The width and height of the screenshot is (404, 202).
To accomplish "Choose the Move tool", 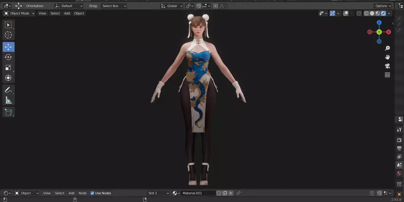I will [8, 47].
